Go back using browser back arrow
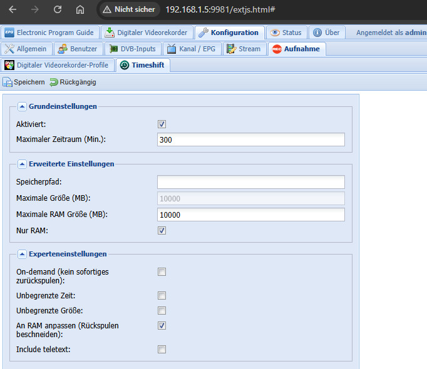Viewport: 427px width, 369px height. [13, 10]
